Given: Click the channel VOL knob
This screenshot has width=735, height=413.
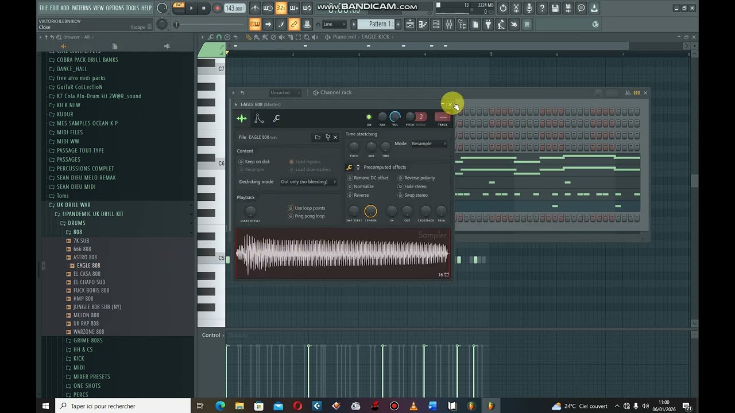Looking at the screenshot, I should pyautogui.click(x=395, y=117).
